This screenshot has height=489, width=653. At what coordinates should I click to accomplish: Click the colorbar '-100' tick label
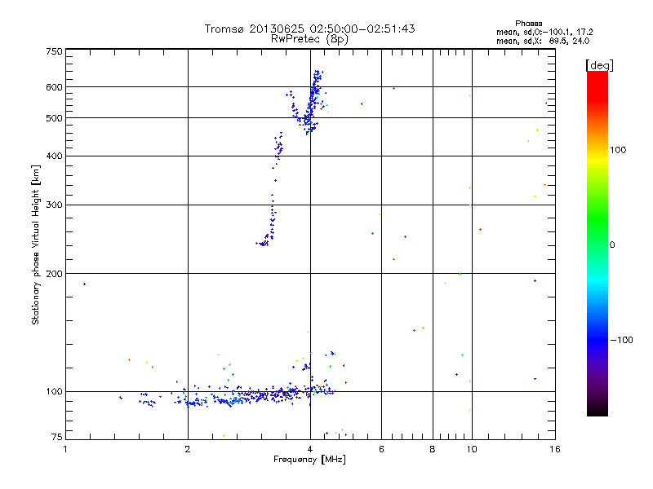click(621, 340)
